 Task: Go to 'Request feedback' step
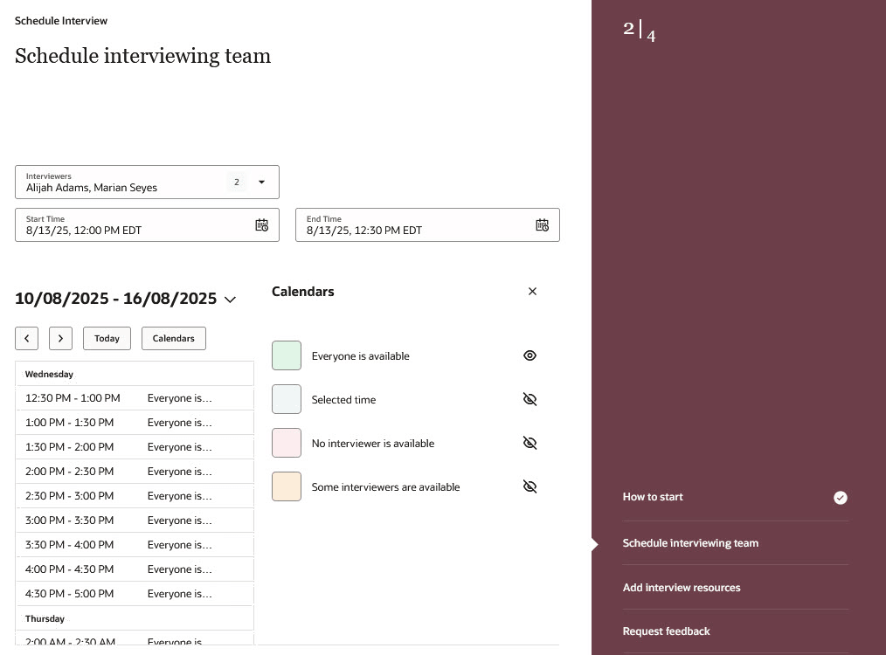click(666, 631)
